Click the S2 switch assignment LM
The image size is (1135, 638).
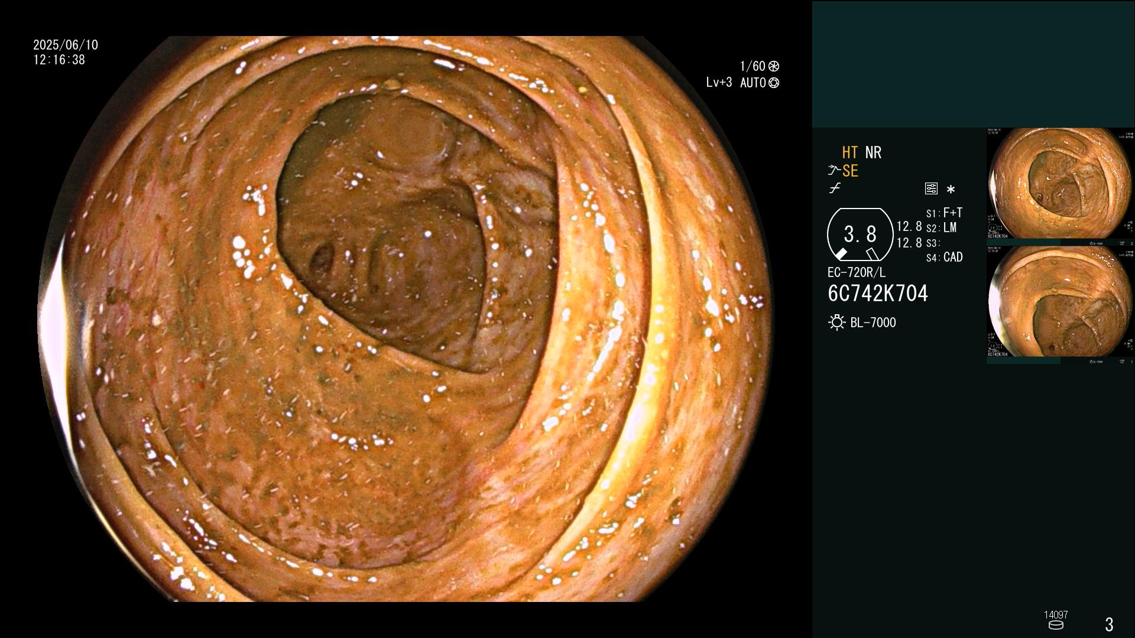point(941,228)
